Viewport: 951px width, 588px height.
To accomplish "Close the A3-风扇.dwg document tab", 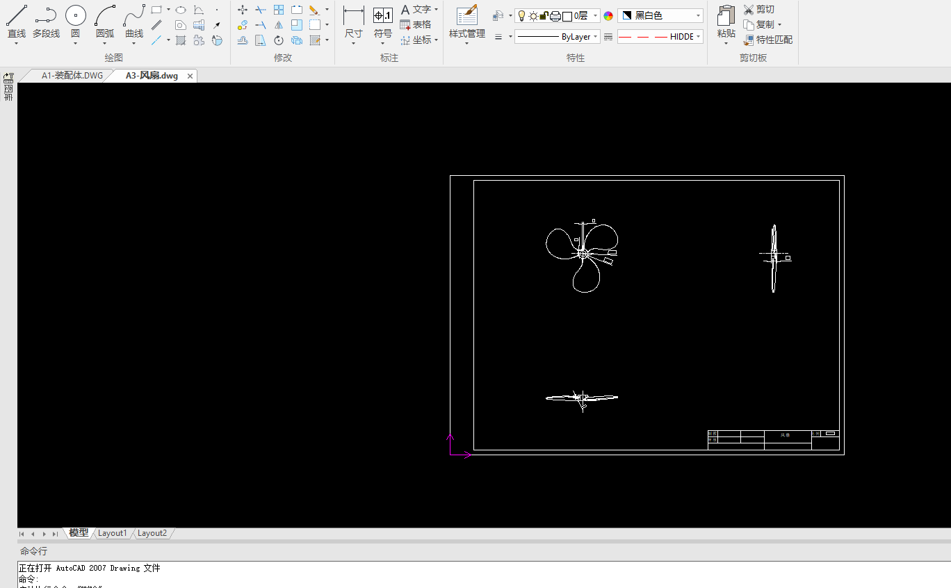I will [x=190, y=76].
